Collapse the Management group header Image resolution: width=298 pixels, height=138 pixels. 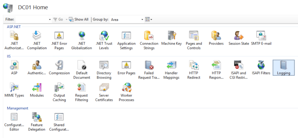(x=18, y=108)
